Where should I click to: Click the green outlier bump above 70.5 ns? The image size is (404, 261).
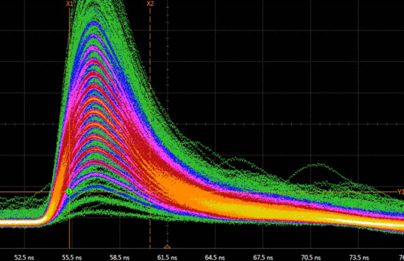[x=314, y=166]
